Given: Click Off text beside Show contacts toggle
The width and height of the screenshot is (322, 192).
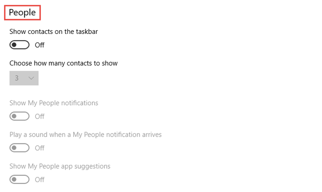Looking at the screenshot, I should point(40,45).
